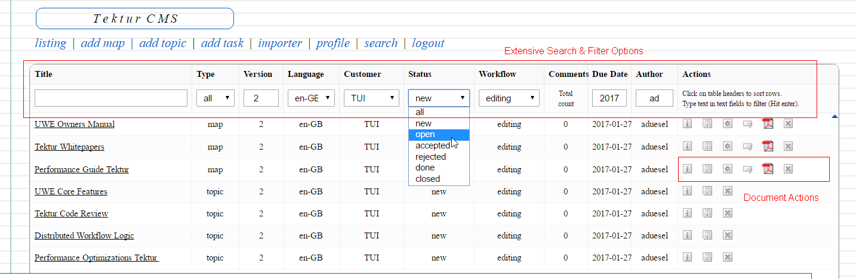Image resolution: width=856 pixels, height=279 pixels.
Task: Expand the Workflow filter dropdown
Action: point(509,98)
